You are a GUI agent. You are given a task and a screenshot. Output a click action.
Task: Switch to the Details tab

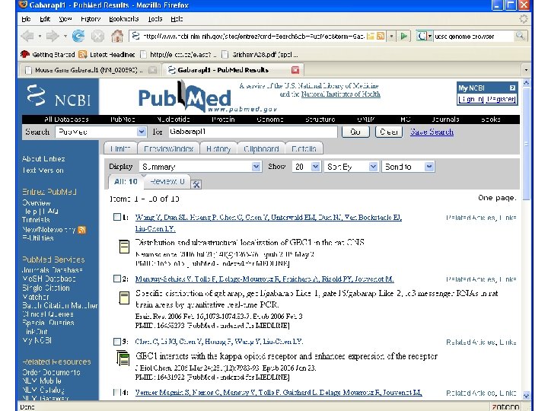pyautogui.click(x=304, y=149)
